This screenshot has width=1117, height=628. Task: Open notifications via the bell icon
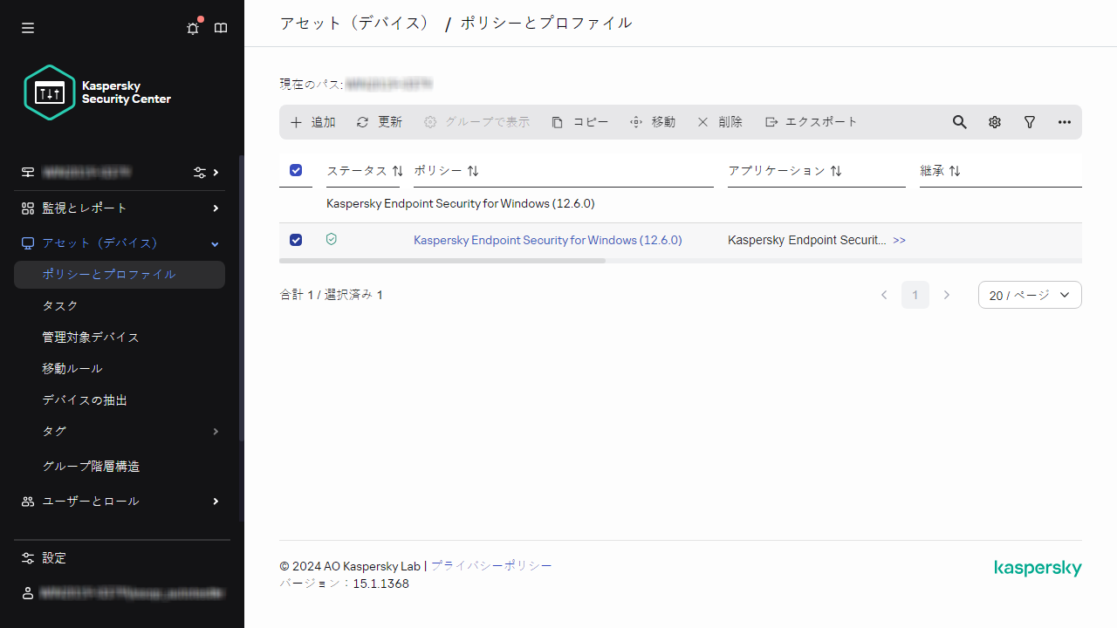pos(192,28)
